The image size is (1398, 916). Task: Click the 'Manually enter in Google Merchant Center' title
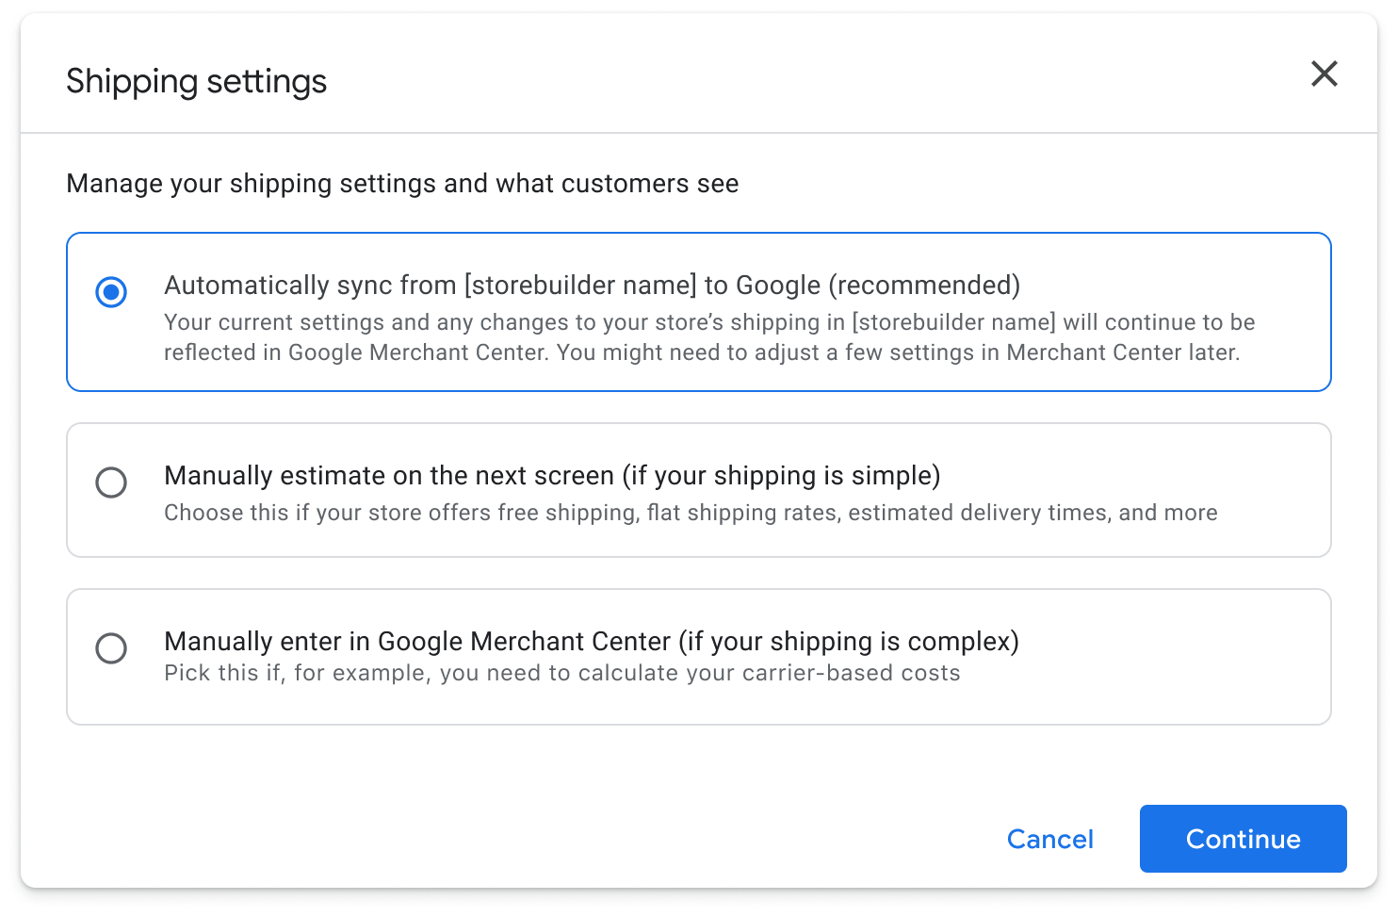point(416,642)
